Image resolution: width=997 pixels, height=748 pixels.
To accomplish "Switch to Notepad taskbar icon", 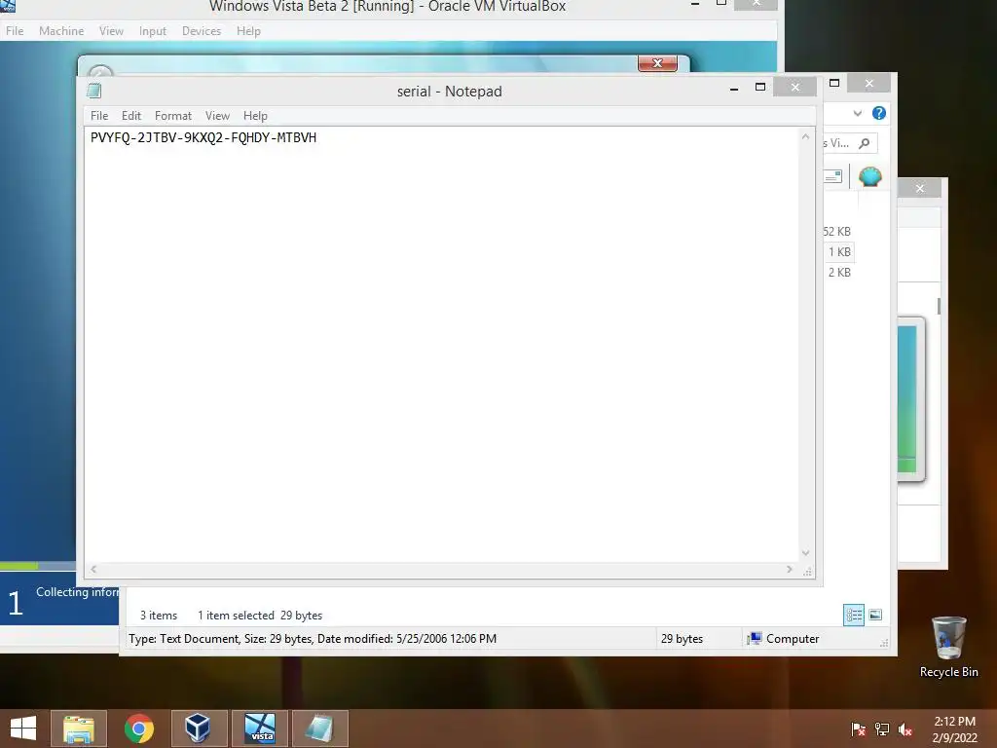I will [319, 729].
